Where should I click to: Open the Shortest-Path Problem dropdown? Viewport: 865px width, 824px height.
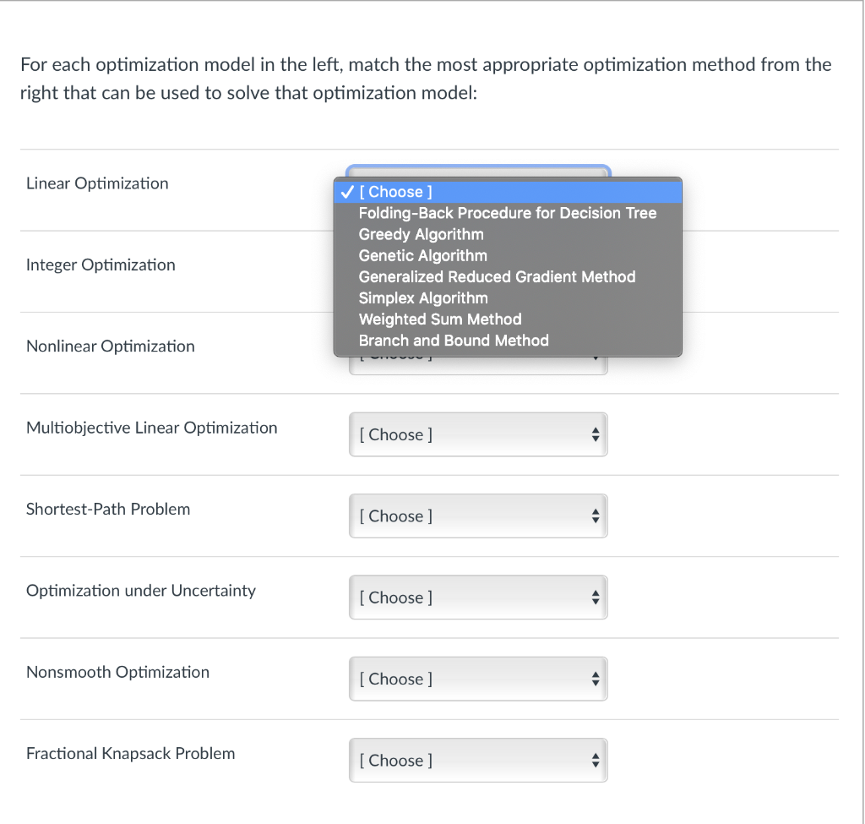[x=478, y=516]
